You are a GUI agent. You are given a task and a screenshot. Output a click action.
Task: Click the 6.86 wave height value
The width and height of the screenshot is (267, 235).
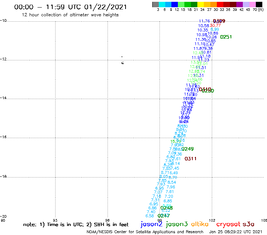tap(153, 208)
